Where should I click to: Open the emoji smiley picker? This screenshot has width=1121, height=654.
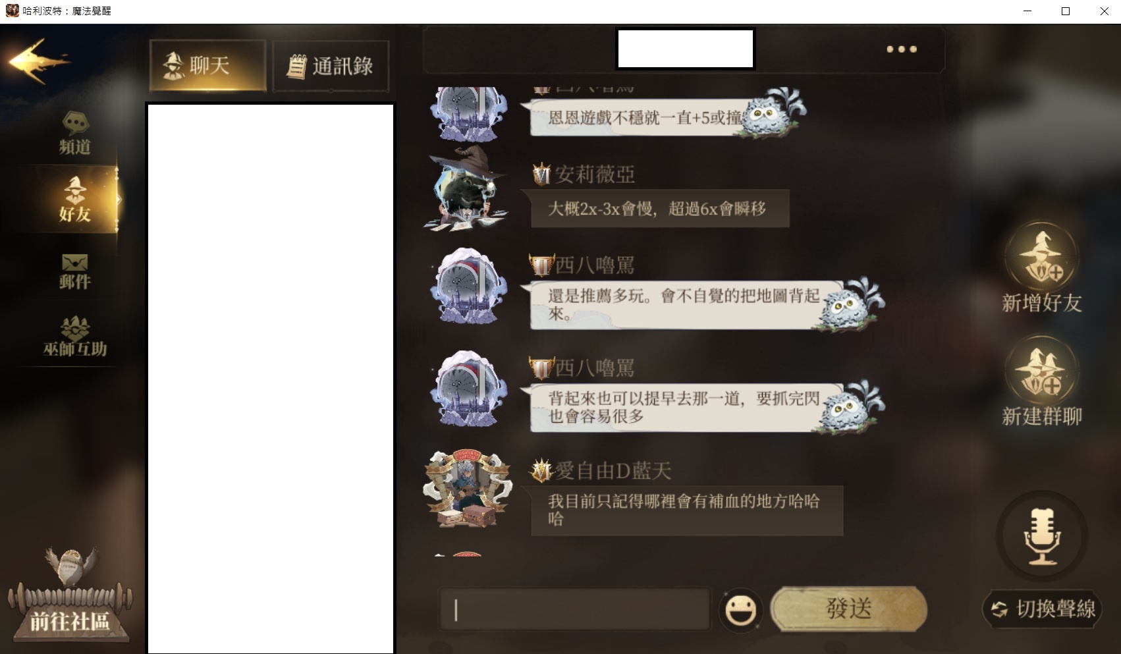point(740,610)
